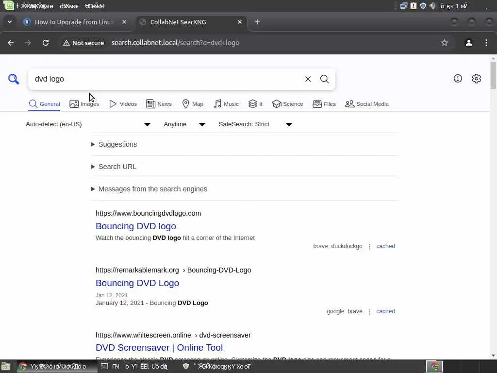Click the network tray icon
The image size is (497, 373).
pos(403,6)
